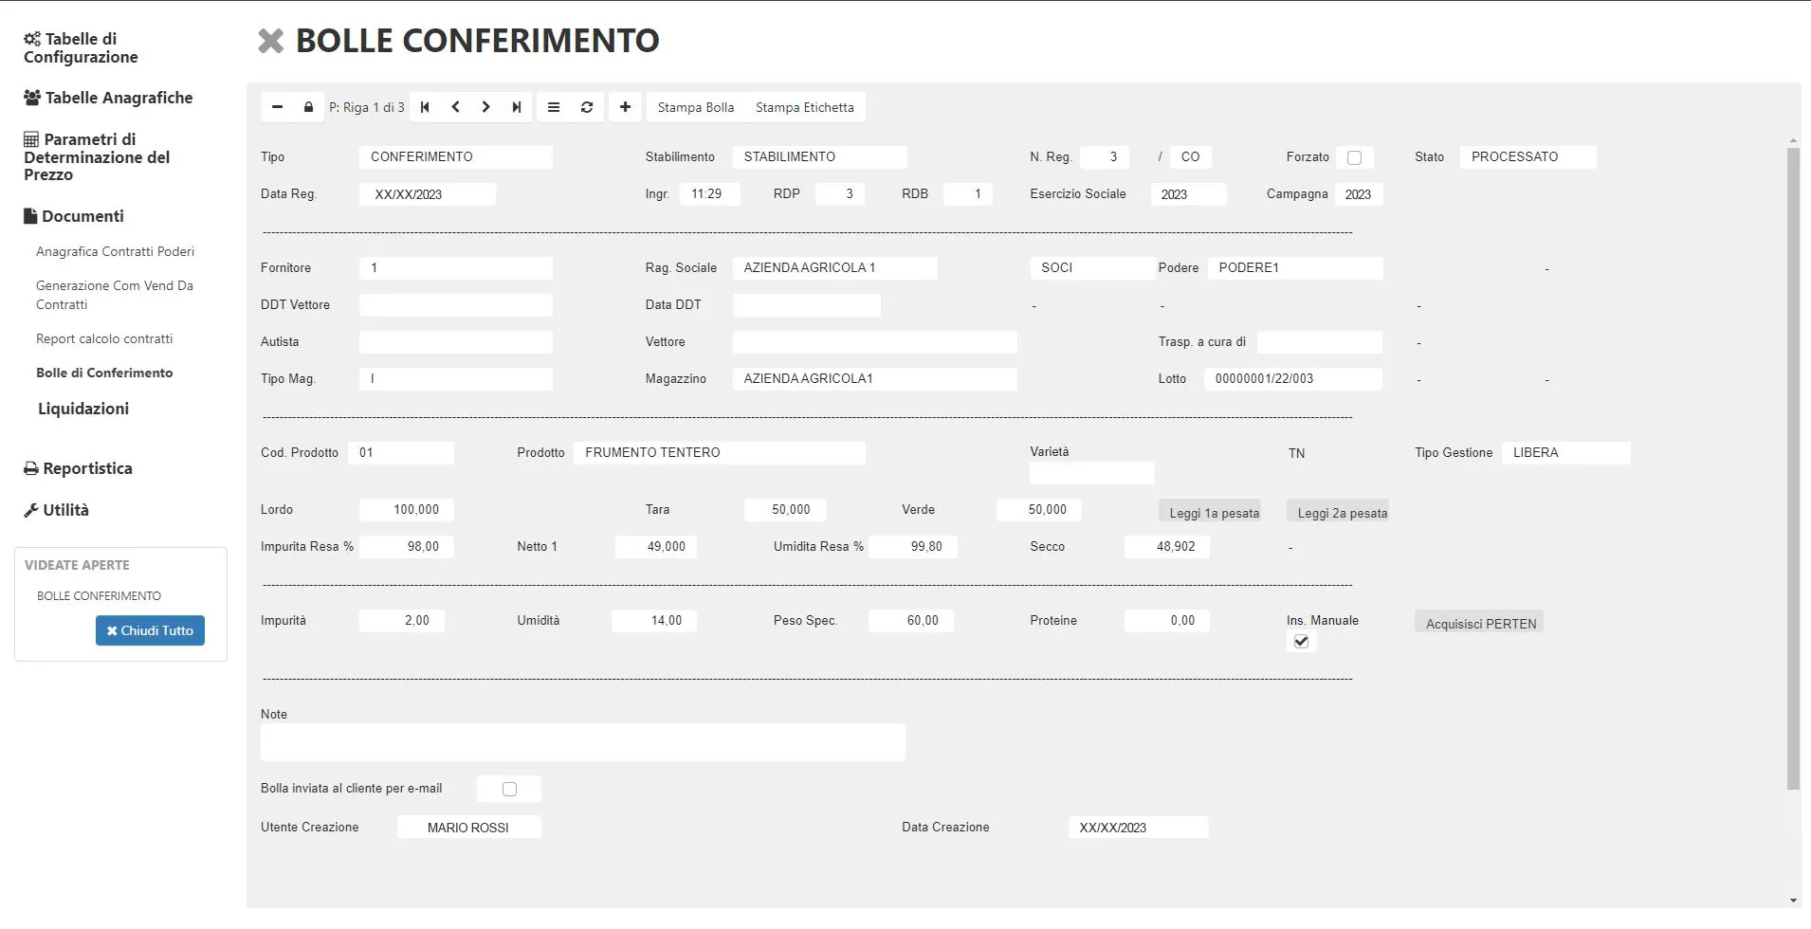The image size is (1811, 929).
Task: Add a new record with the plus icon
Action: [625, 107]
